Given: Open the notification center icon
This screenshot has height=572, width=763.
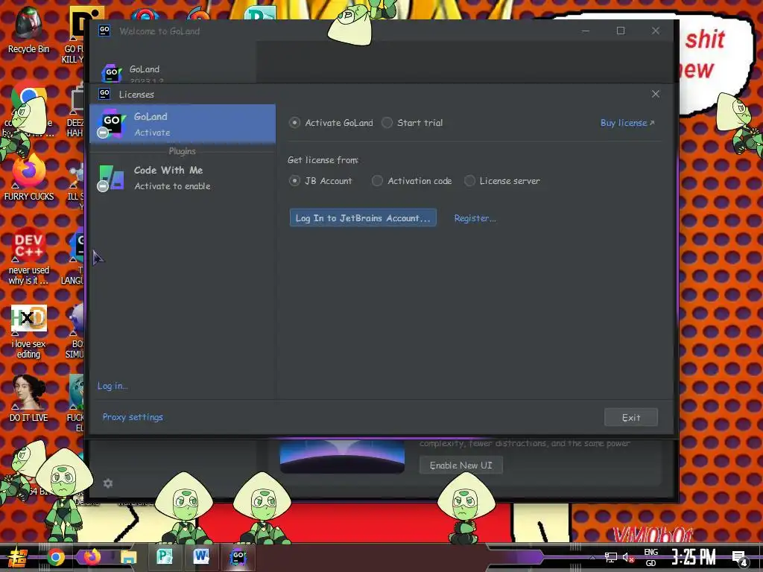Looking at the screenshot, I should coord(740,558).
